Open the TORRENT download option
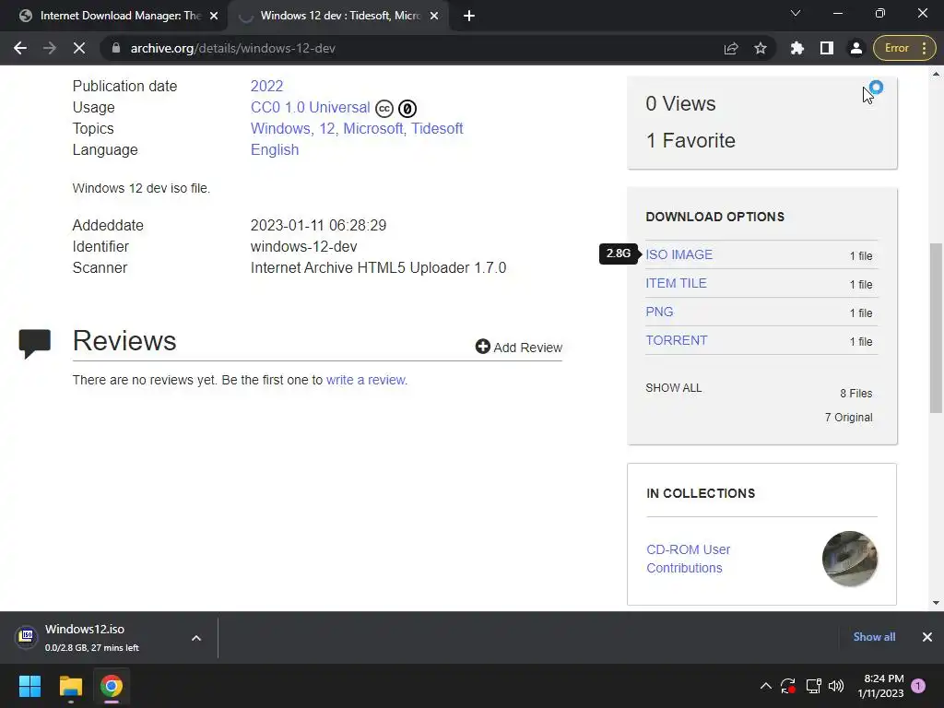Screen dimensions: 944x708 tap(676, 340)
